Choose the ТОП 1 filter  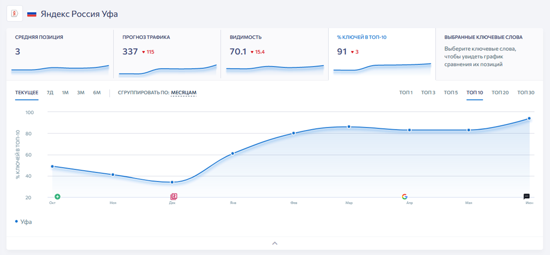(406, 93)
